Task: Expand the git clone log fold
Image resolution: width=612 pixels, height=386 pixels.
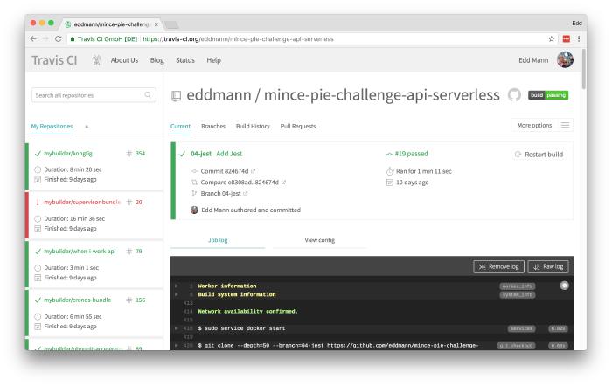Action: click(177, 346)
